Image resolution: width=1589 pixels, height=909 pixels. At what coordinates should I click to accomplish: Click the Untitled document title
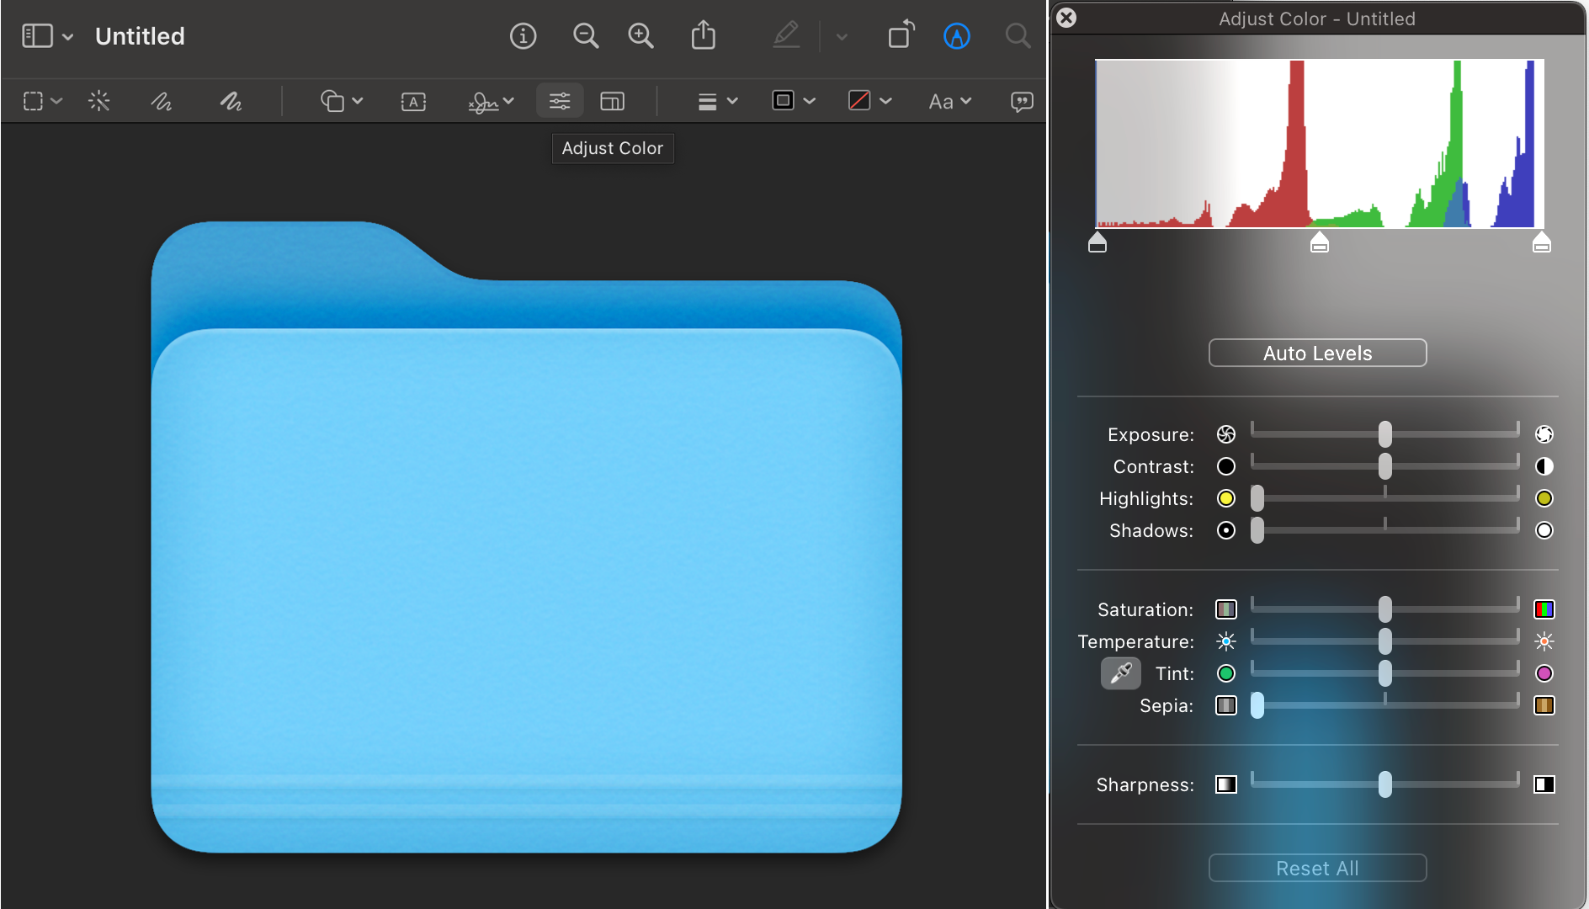[140, 36]
